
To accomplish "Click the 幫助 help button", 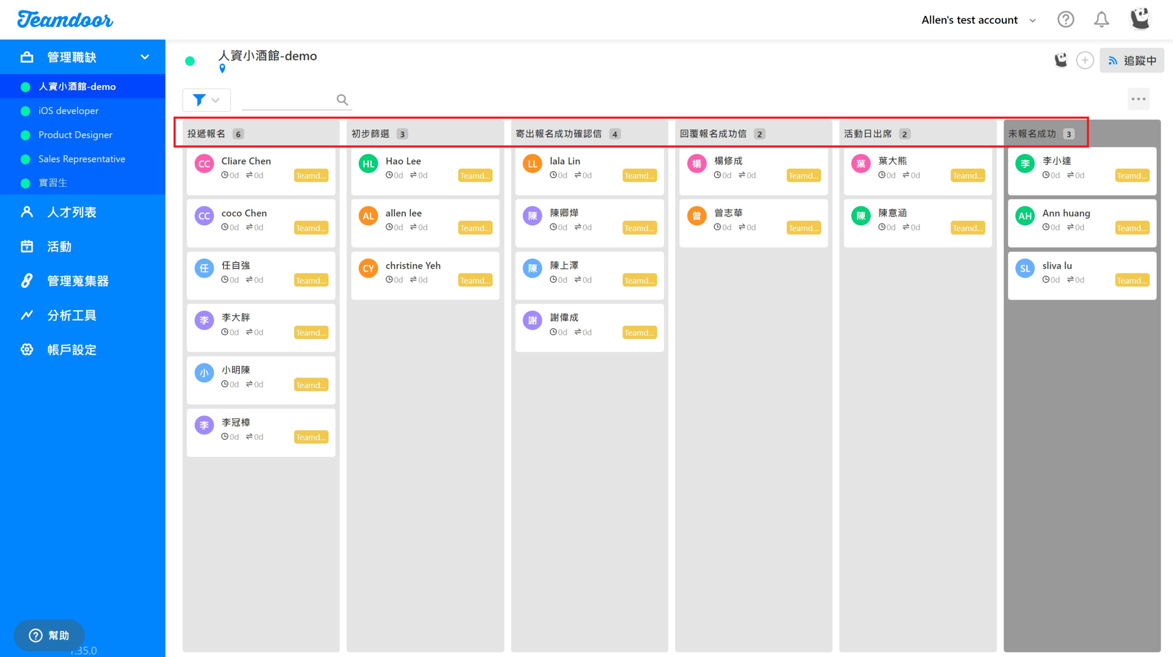I will (x=49, y=635).
